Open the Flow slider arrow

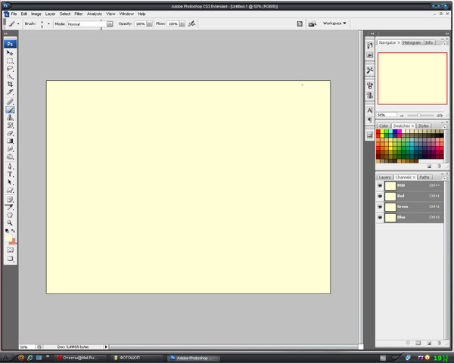[182, 24]
